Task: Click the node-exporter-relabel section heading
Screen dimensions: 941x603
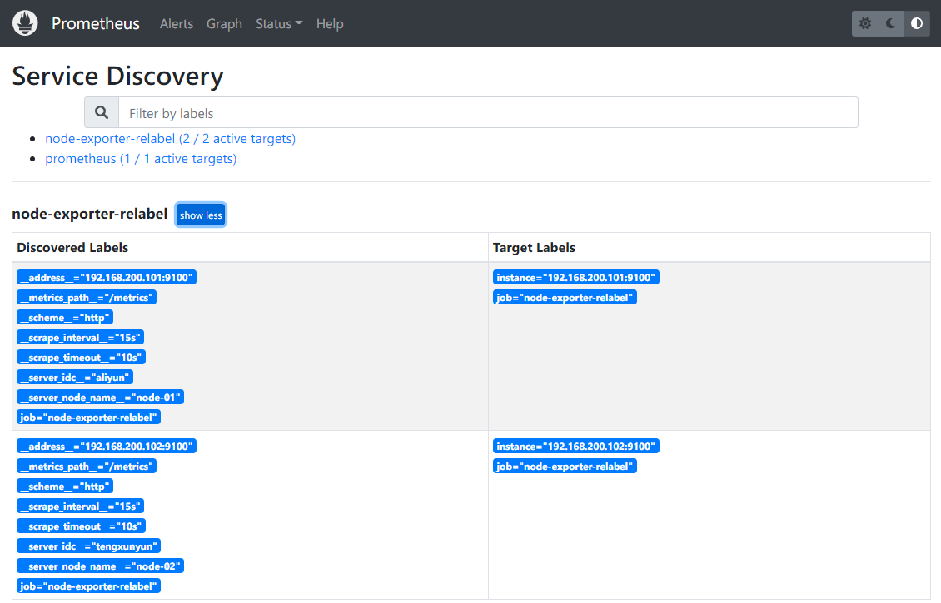Action: 89,214
